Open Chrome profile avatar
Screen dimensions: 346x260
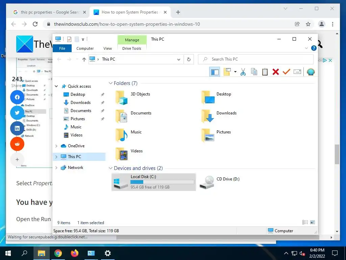coord(322,24)
